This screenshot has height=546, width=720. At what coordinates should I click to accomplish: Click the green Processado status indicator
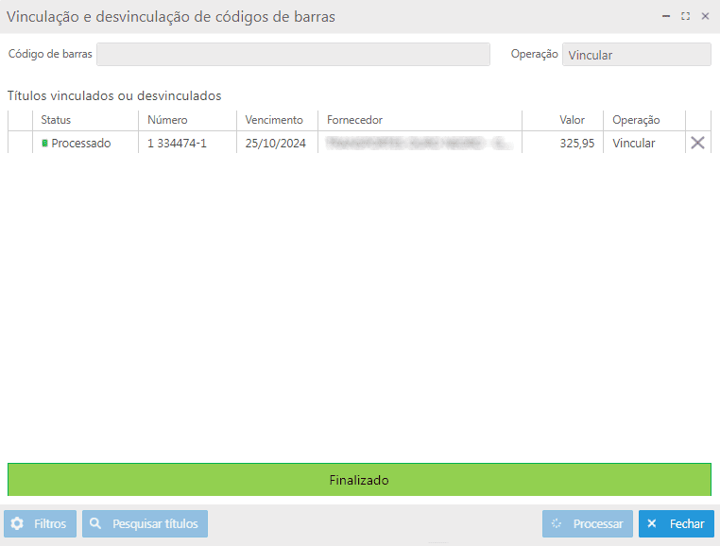(44, 144)
